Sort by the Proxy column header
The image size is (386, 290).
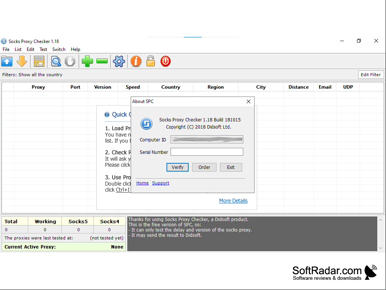(x=38, y=87)
